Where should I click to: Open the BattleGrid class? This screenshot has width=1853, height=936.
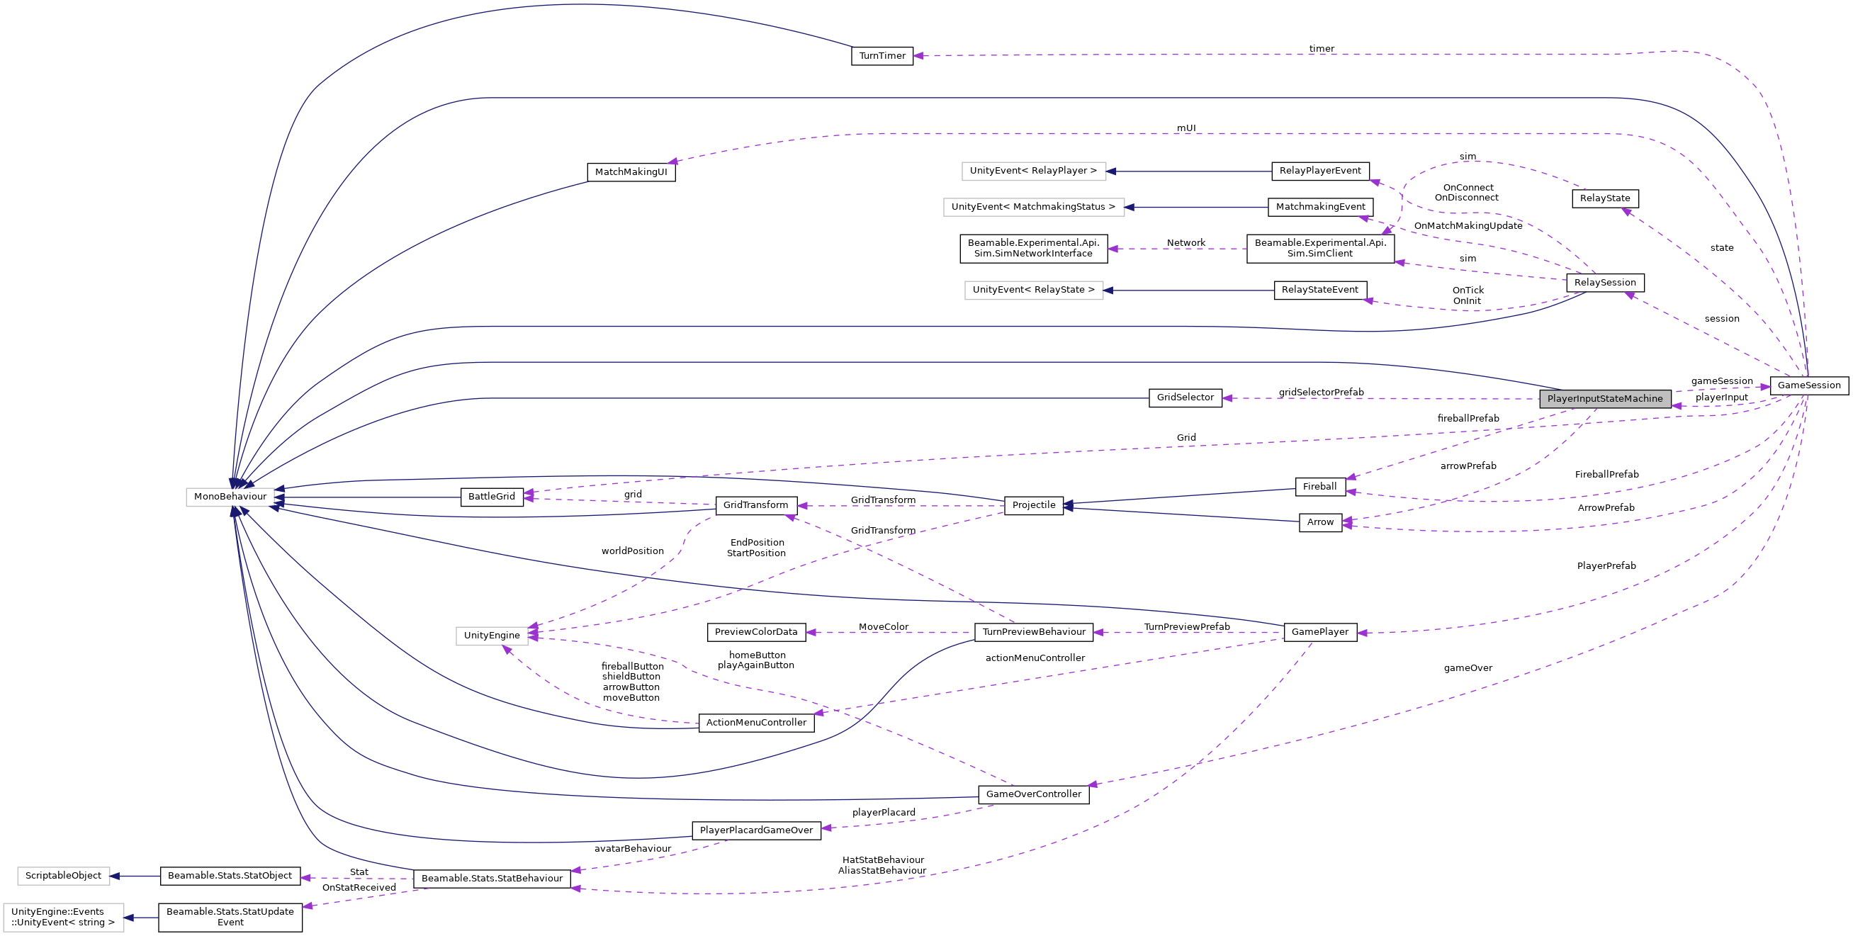point(492,497)
